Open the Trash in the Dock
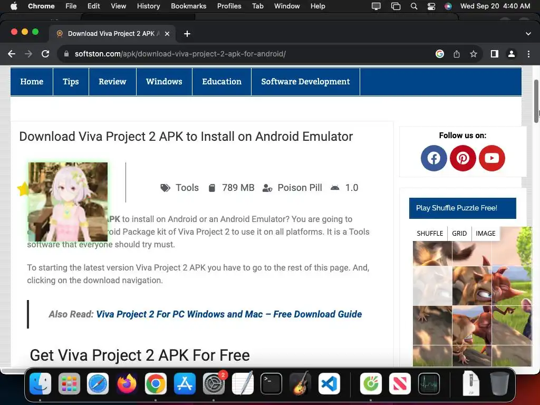The width and height of the screenshot is (540, 405). [x=499, y=383]
